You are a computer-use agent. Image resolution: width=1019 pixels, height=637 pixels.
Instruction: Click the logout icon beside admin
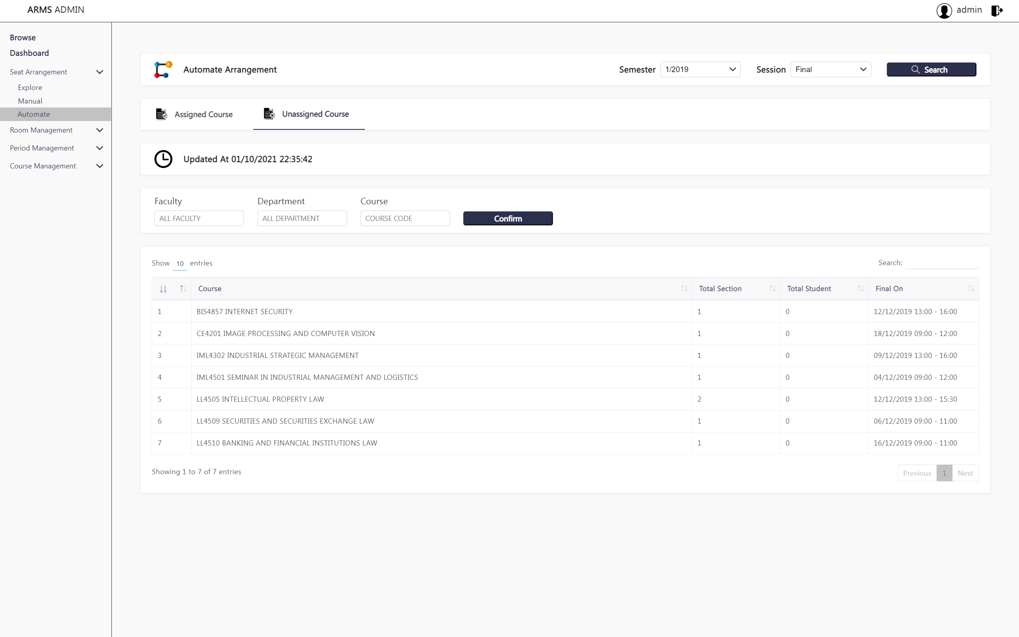click(997, 10)
